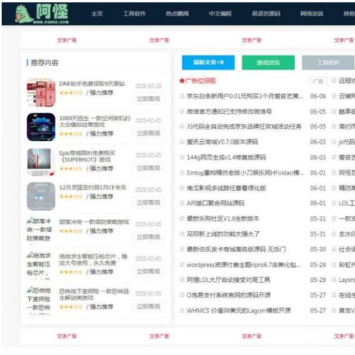Click the document icon beside wordpress article
Screen dimensions: 355x355
click(182, 265)
